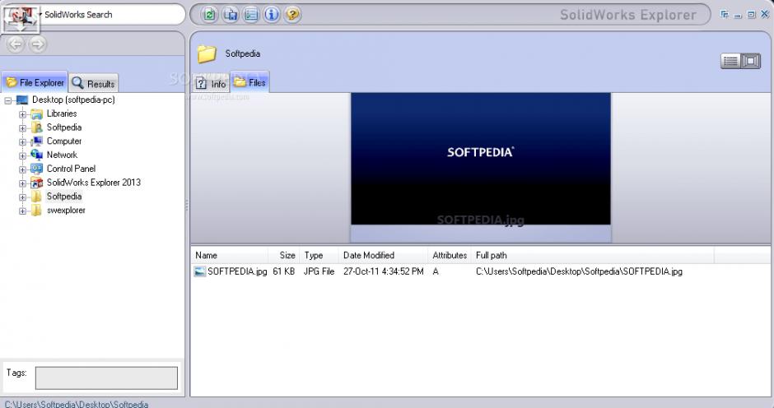The image size is (774, 408).
Task: Open the Options checklist toolbar icon
Action: pos(251,14)
